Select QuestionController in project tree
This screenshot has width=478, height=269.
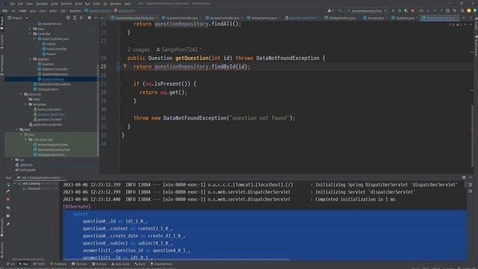(52, 69)
